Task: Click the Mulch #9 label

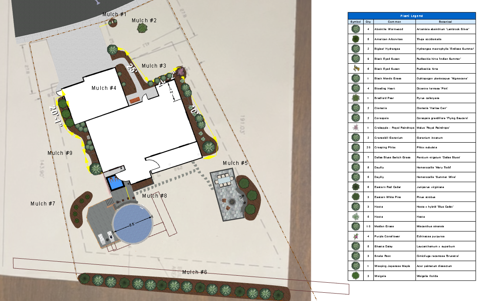Action: click(x=60, y=153)
